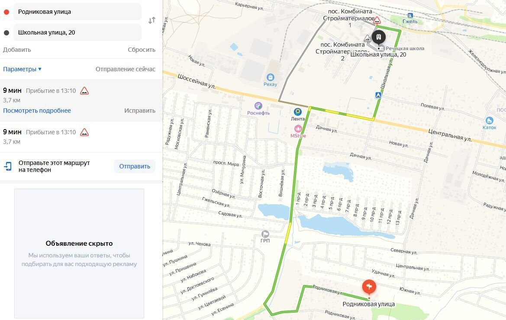Click Добавить to add a waypoint
506x320 pixels.
(17, 50)
